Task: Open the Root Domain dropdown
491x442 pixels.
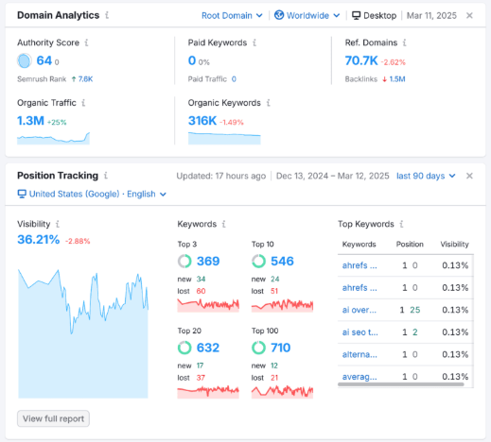Action: tap(232, 15)
